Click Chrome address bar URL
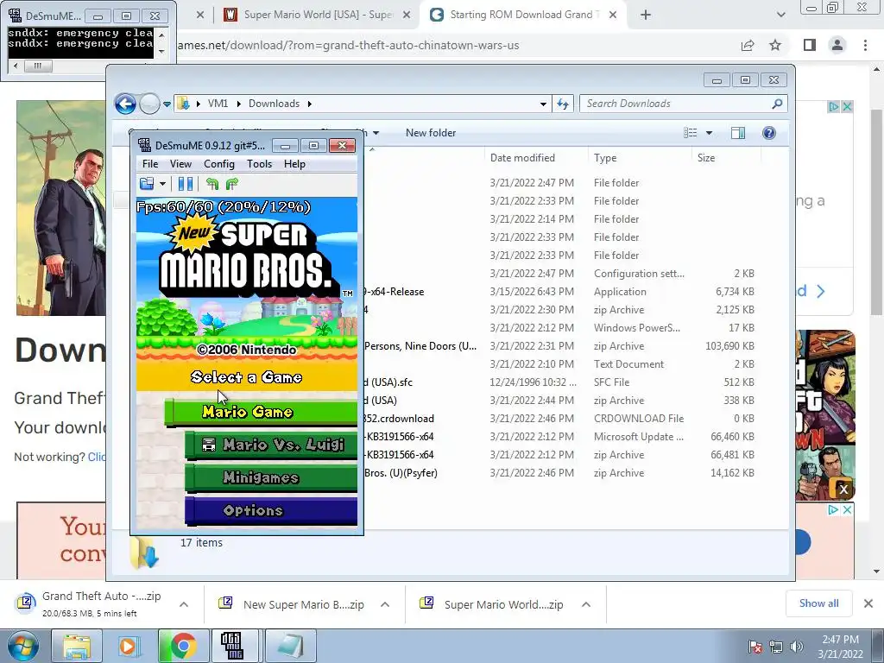The width and height of the screenshot is (884, 663). coord(348,45)
